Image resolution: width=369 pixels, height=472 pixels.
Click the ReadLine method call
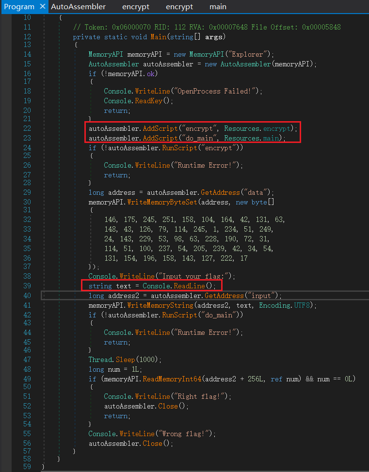tap(190, 286)
